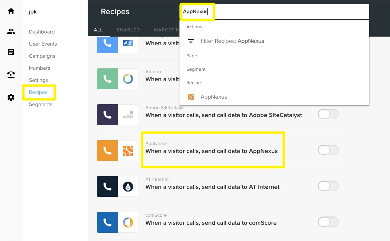This screenshot has height=241, width=390.
Task: Go to the Home icon in the left rail
Action: pyautogui.click(x=11, y=11)
